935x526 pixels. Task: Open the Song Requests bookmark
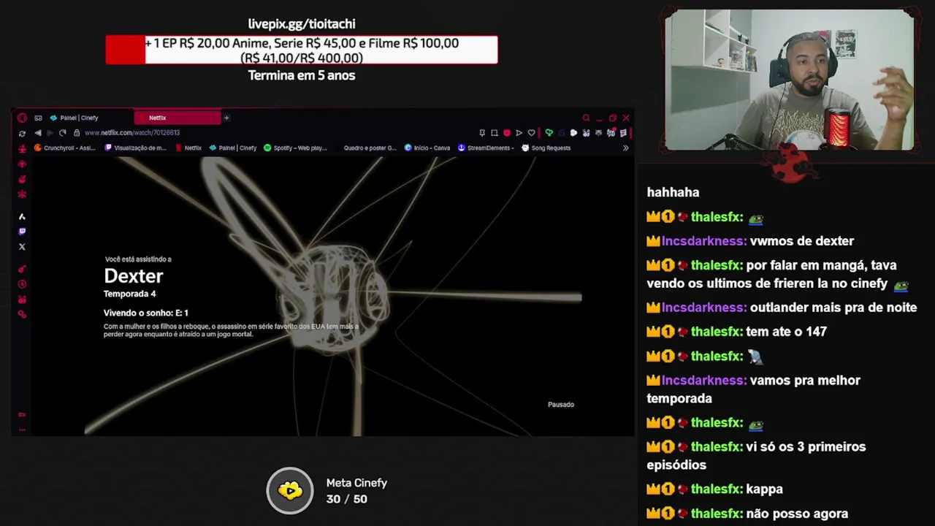click(x=546, y=148)
